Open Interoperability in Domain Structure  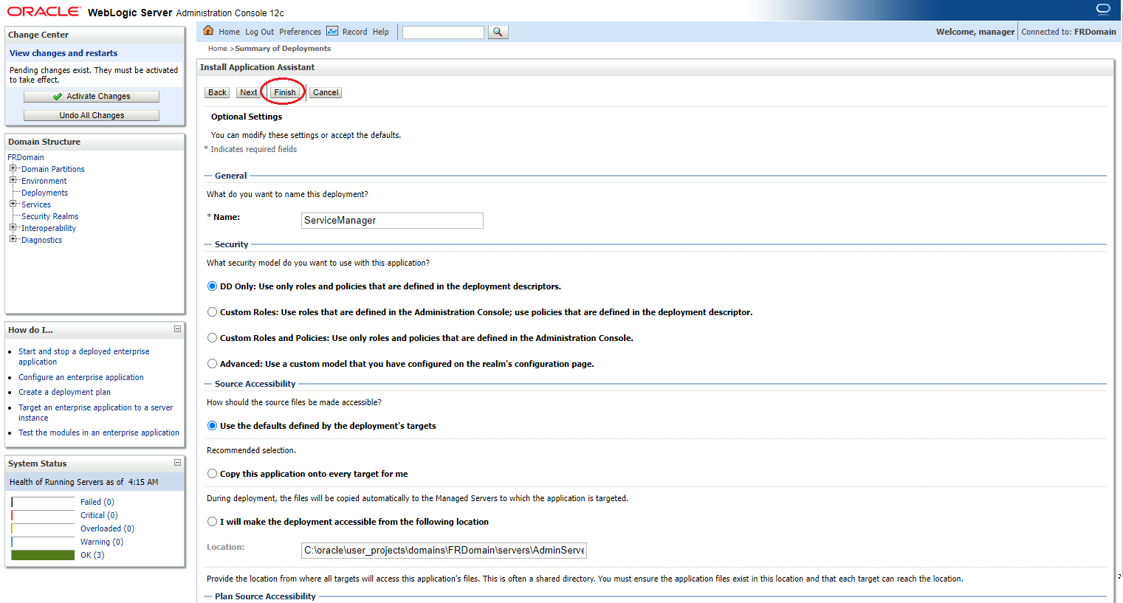(x=49, y=228)
